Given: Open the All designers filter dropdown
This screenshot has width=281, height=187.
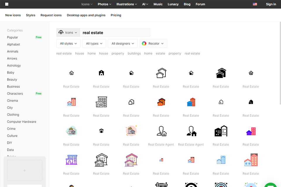Looking at the screenshot, I should (x=123, y=44).
